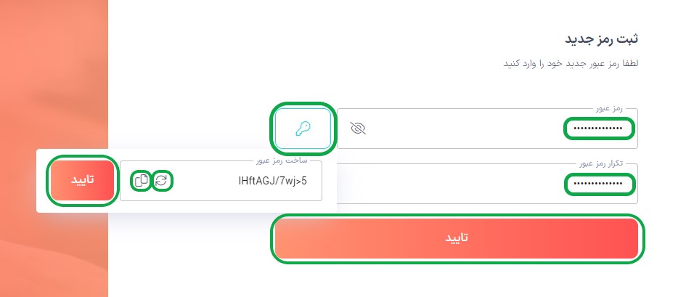Click the orange decorative side banner
686x297 pixels.
54,74
